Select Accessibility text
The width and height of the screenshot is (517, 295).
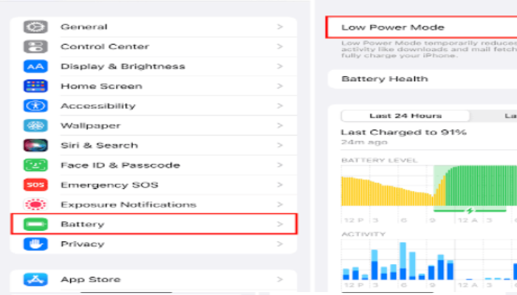98,106
